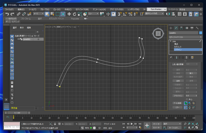Click the 挿入 button
This screenshot has height=133, width=206.
tap(191, 73)
